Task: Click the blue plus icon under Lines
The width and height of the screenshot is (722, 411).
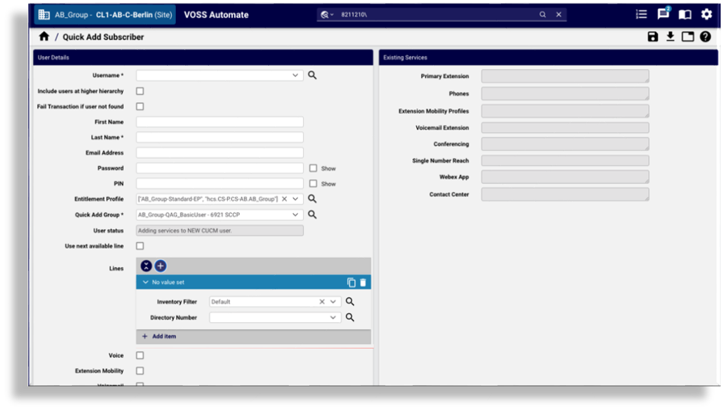Action: click(160, 266)
